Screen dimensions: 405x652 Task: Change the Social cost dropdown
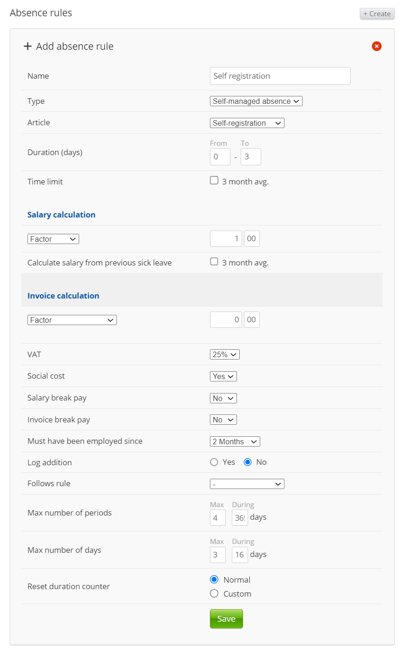pos(223,376)
